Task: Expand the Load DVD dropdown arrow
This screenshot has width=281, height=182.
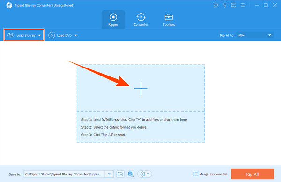Action: click(x=75, y=35)
